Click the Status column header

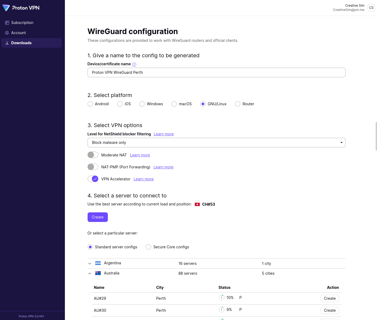pyautogui.click(x=225, y=287)
